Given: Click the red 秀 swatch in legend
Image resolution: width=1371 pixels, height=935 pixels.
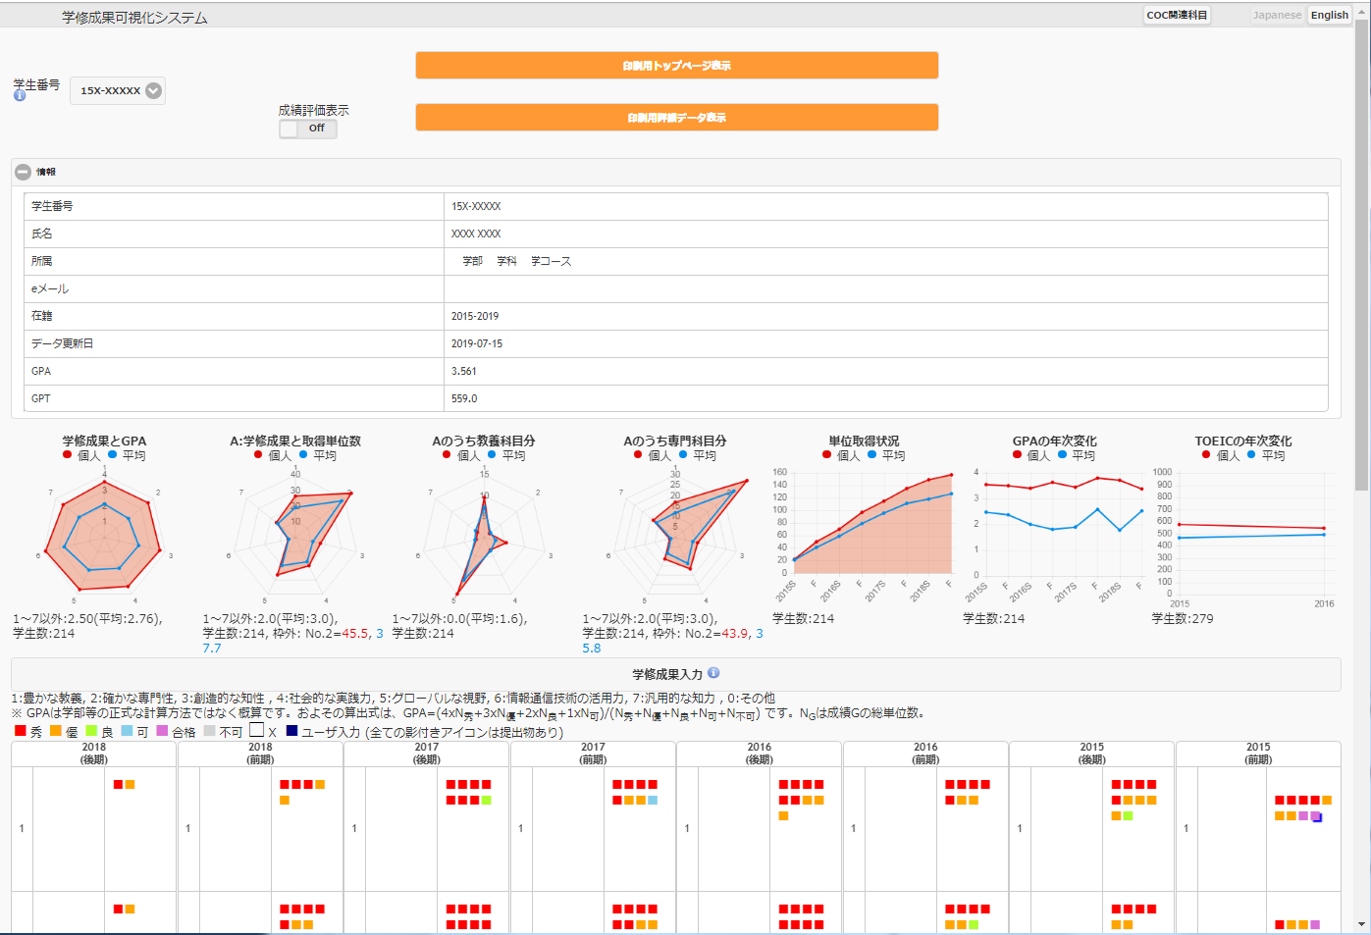Looking at the screenshot, I should [21, 731].
